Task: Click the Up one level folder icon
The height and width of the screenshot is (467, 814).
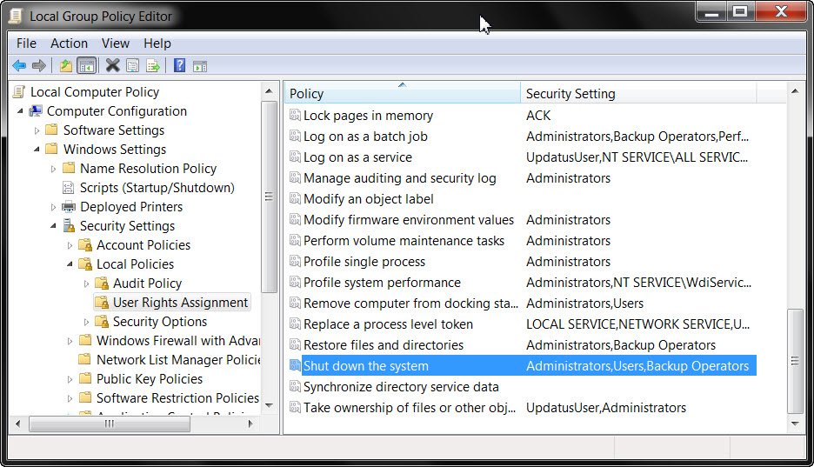Action: 66,66
